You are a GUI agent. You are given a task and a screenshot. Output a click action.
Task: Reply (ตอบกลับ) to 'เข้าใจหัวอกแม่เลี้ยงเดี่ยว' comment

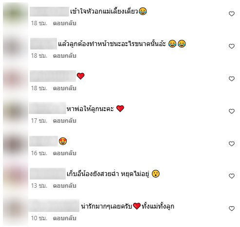[x=65, y=23]
